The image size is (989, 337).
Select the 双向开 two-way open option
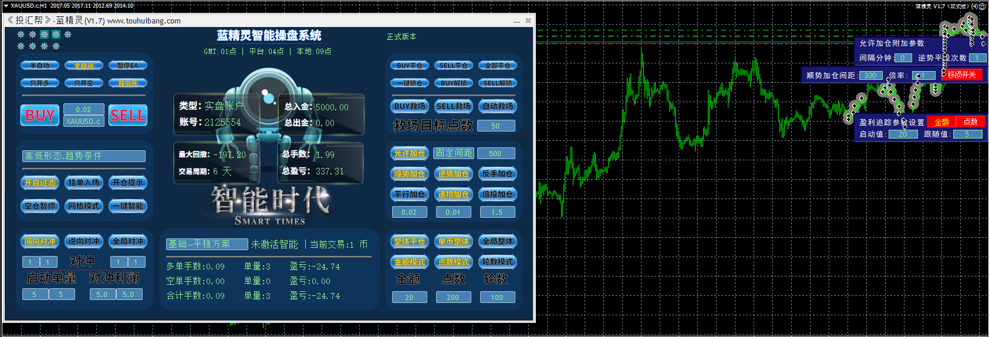point(128,83)
